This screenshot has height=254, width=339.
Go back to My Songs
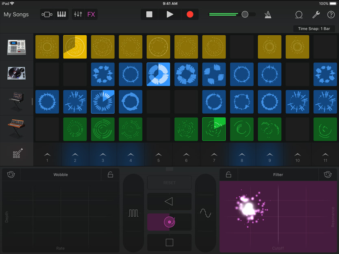(16, 15)
